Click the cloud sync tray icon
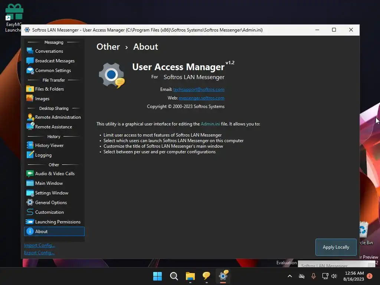Screen dimensions: 380x285 point(302,276)
